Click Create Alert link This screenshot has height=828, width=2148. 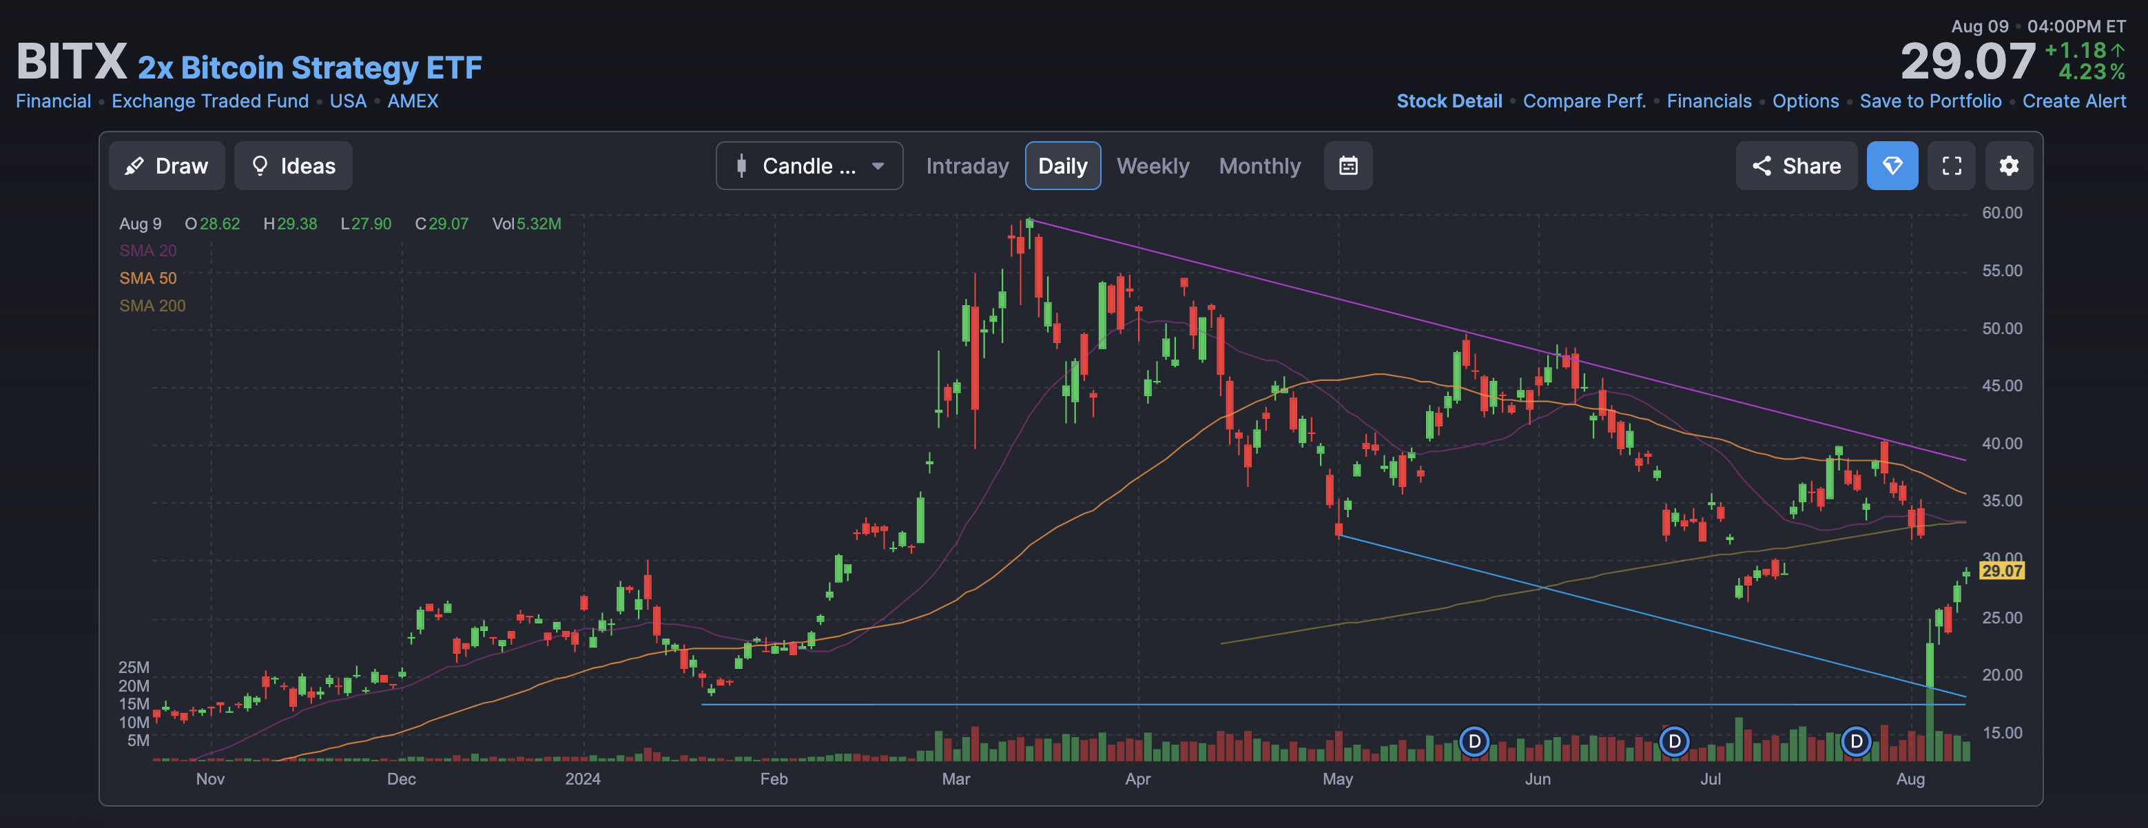2074,101
